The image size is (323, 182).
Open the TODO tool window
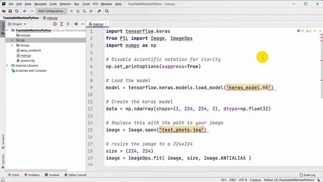[x=14, y=175]
